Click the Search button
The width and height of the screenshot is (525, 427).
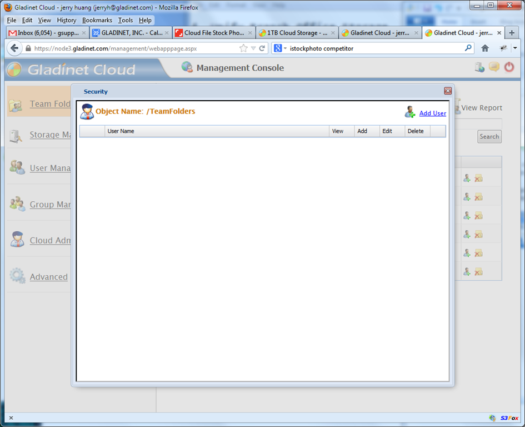pos(489,136)
